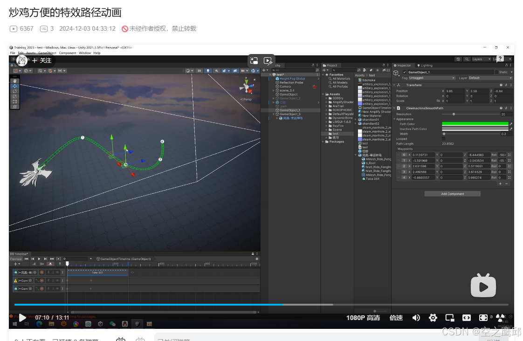Click the Width slider handle
523x341 pixels.
tap(444, 134)
